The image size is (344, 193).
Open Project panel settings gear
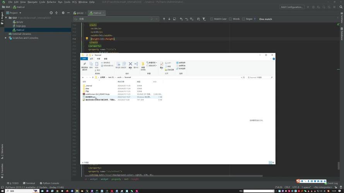63,13
